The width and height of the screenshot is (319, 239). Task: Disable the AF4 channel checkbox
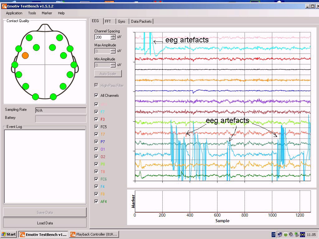(97, 201)
